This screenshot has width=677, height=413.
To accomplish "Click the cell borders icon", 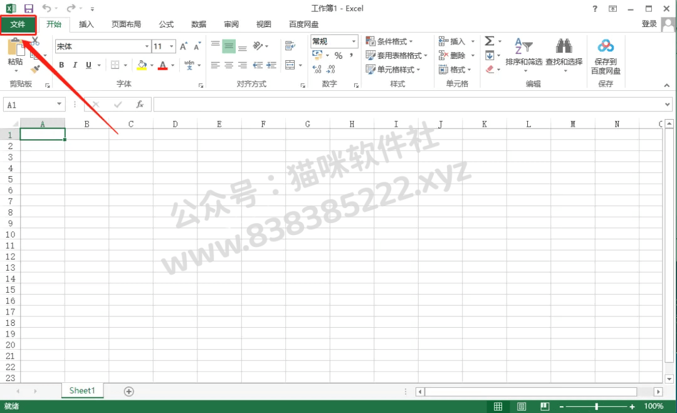I will 115,65.
